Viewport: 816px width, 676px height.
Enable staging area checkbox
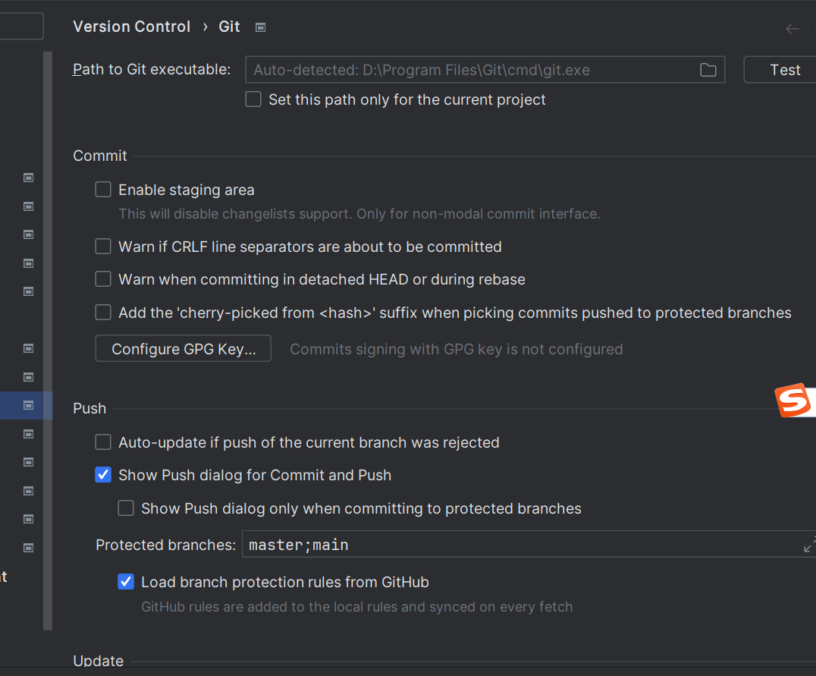pos(103,190)
